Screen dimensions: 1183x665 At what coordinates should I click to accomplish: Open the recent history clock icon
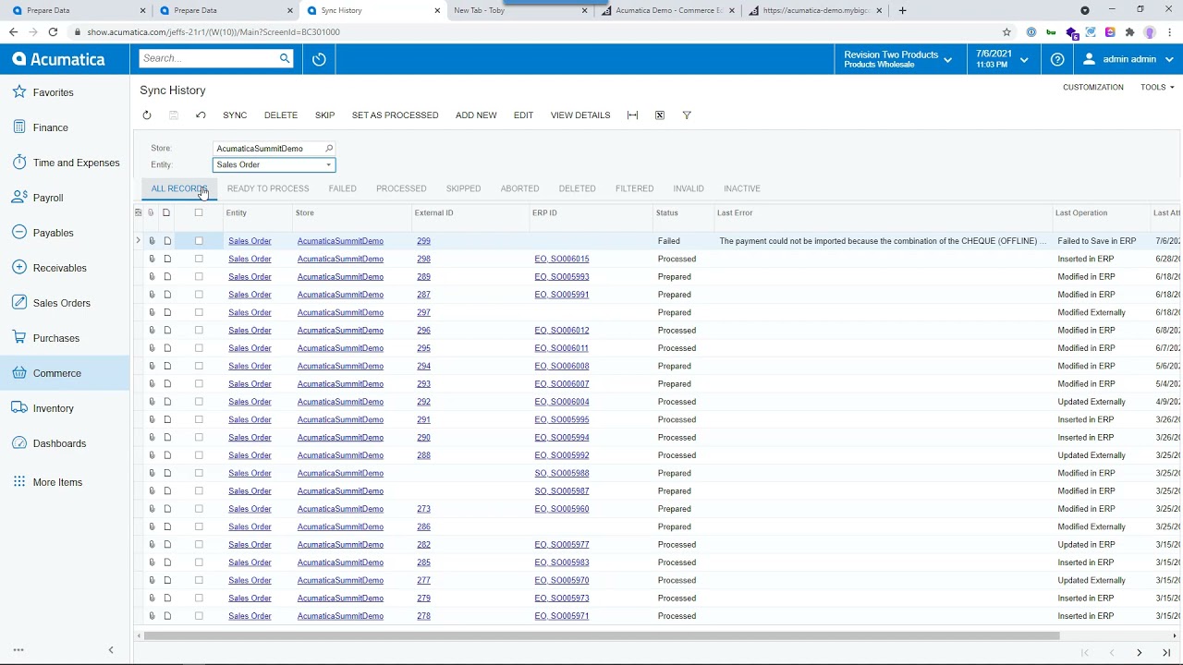319,59
